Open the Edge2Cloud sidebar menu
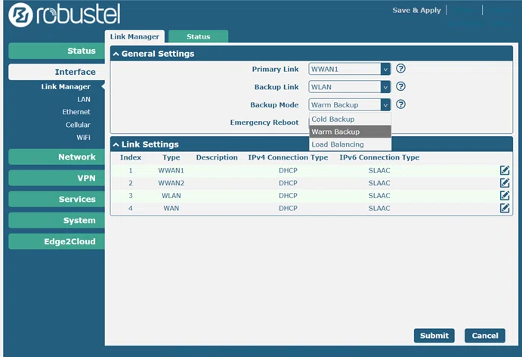Screen dimensions: 522x357 [57, 242]
